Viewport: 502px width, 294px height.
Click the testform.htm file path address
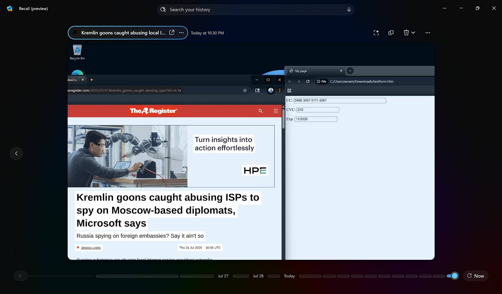click(x=361, y=81)
